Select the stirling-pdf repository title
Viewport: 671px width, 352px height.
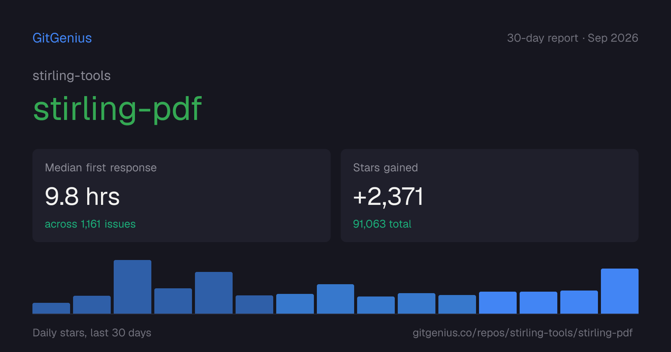coord(117,109)
